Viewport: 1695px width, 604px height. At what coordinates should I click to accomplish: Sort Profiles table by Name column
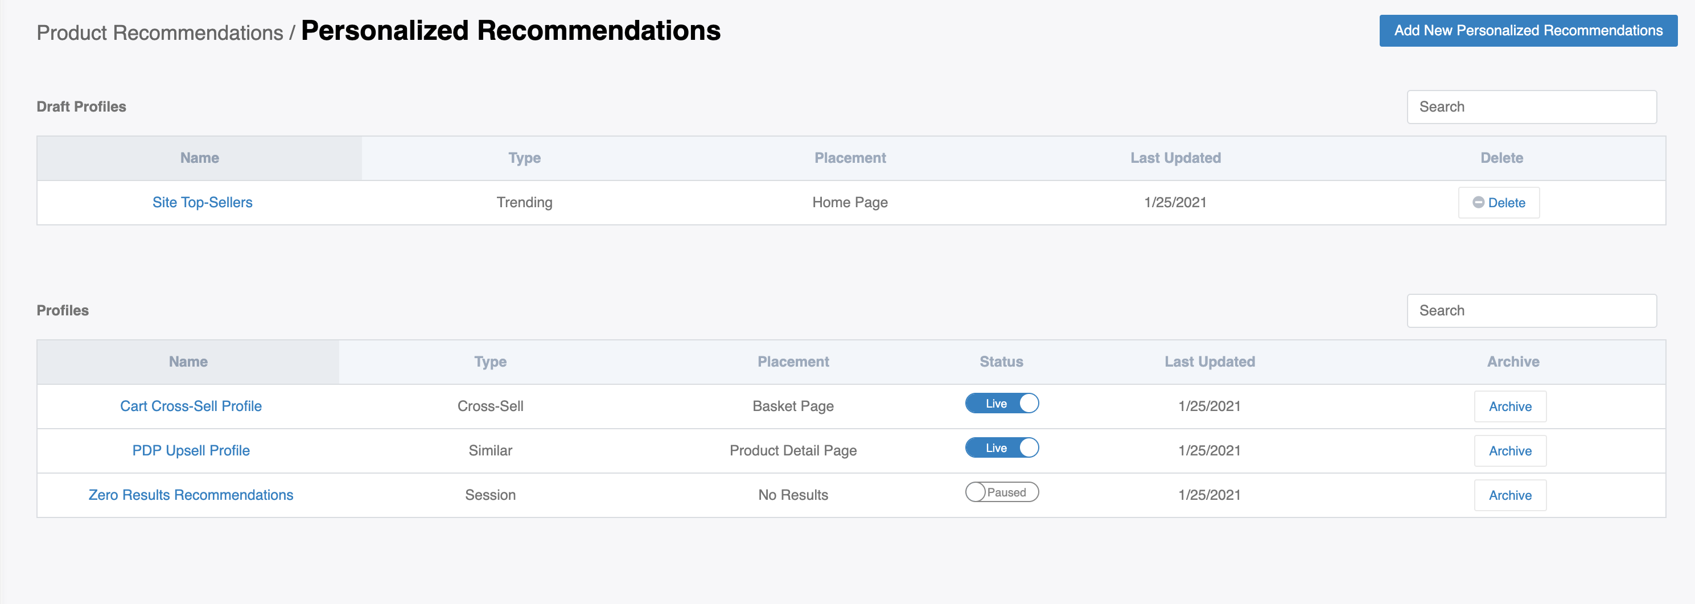pyautogui.click(x=188, y=362)
